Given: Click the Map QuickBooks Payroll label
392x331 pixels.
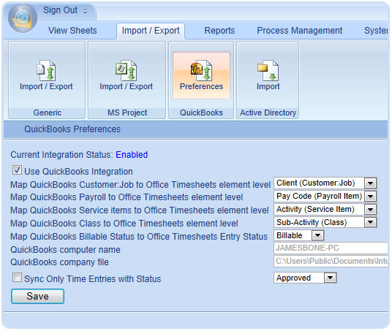Looking at the screenshot, I should pos(127,197).
